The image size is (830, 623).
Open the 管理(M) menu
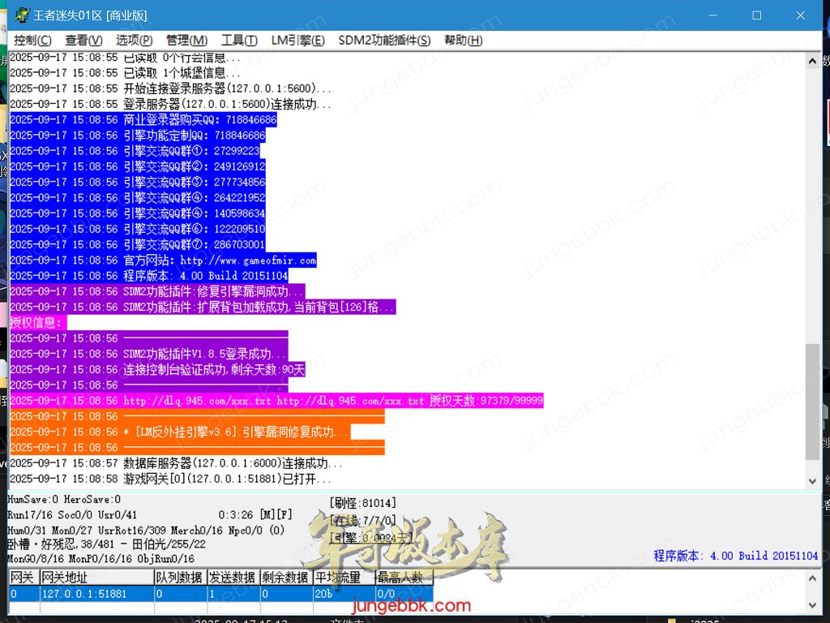186,41
